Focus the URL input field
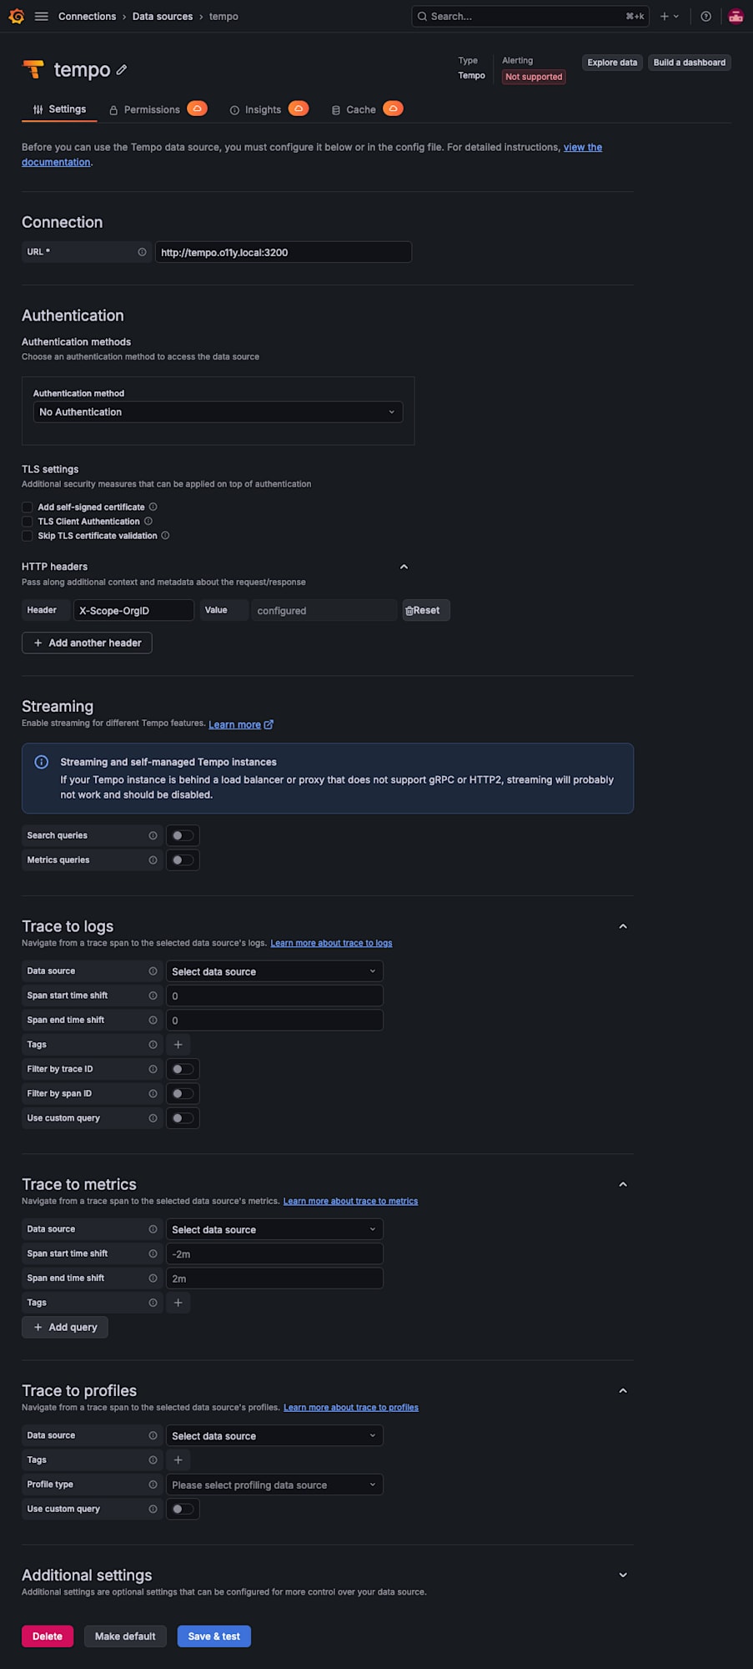The image size is (753, 1669). 284,252
